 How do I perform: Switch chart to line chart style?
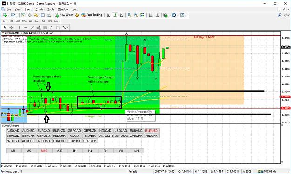coord(122,15)
